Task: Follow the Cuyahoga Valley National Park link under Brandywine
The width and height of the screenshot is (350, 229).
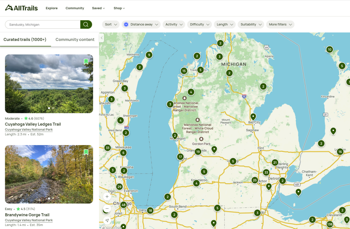Action: pos(29,220)
